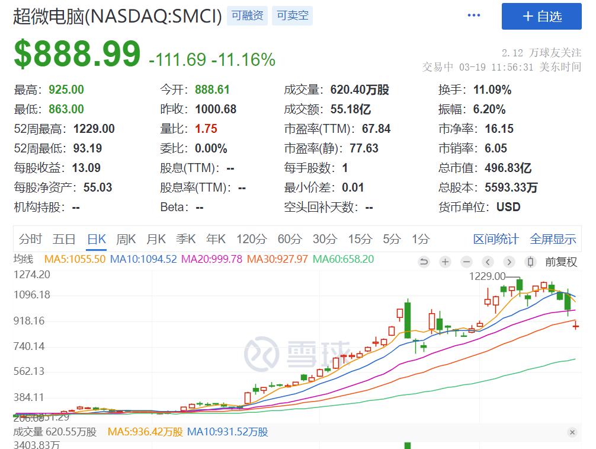596x449 pixels.
Task: Zoom in the K-line chart with plus icon
Action: coord(445,262)
